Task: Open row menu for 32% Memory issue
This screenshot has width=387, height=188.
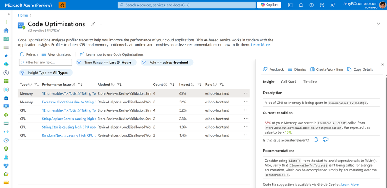Action: [246, 102]
